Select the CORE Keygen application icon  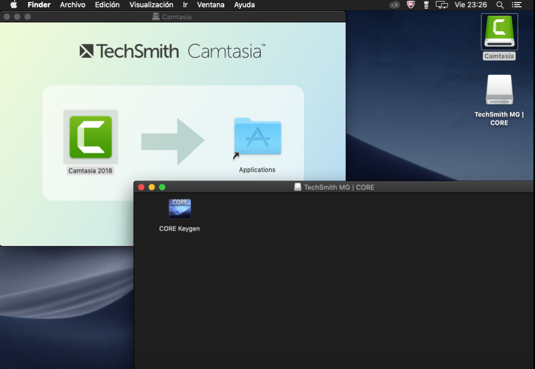click(x=180, y=209)
